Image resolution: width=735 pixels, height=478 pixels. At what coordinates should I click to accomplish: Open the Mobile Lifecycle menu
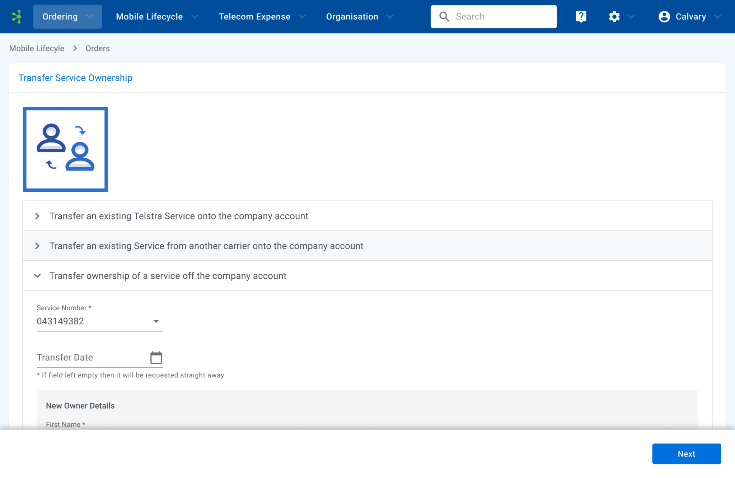click(156, 17)
